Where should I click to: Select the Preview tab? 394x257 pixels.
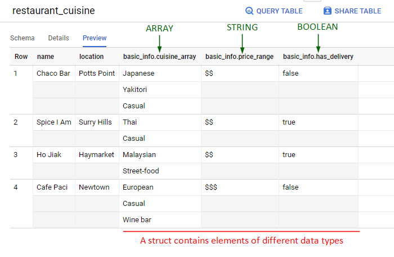pyautogui.click(x=95, y=38)
